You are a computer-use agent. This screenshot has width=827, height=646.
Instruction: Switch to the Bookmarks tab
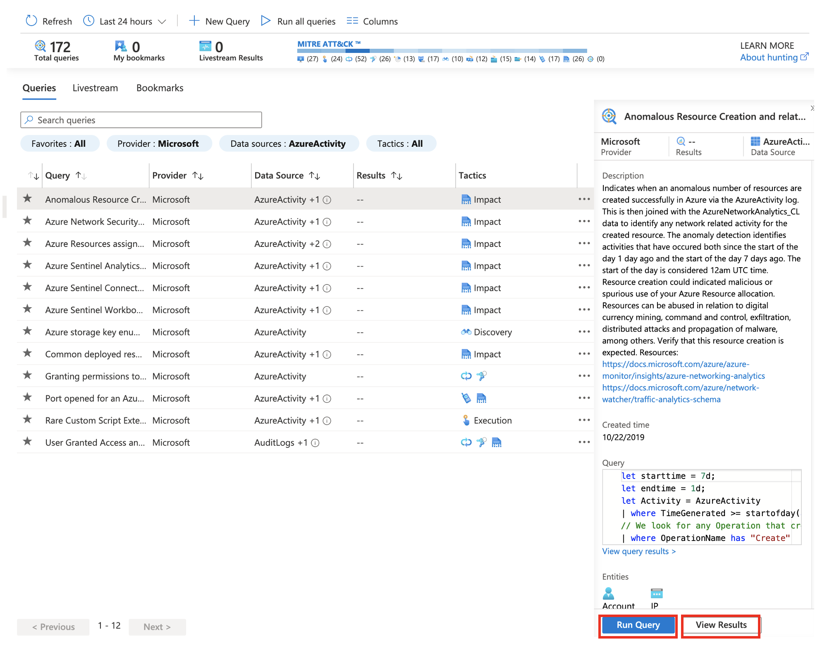tap(160, 88)
